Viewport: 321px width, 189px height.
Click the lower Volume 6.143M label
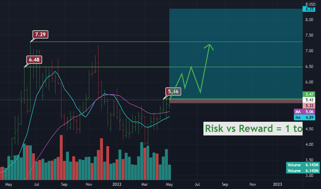coord(303,170)
